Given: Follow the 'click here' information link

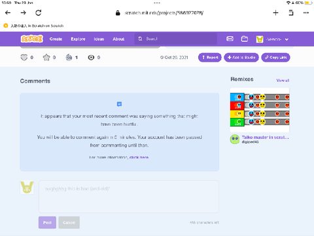Looking at the screenshot, I should (x=139, y=157).
